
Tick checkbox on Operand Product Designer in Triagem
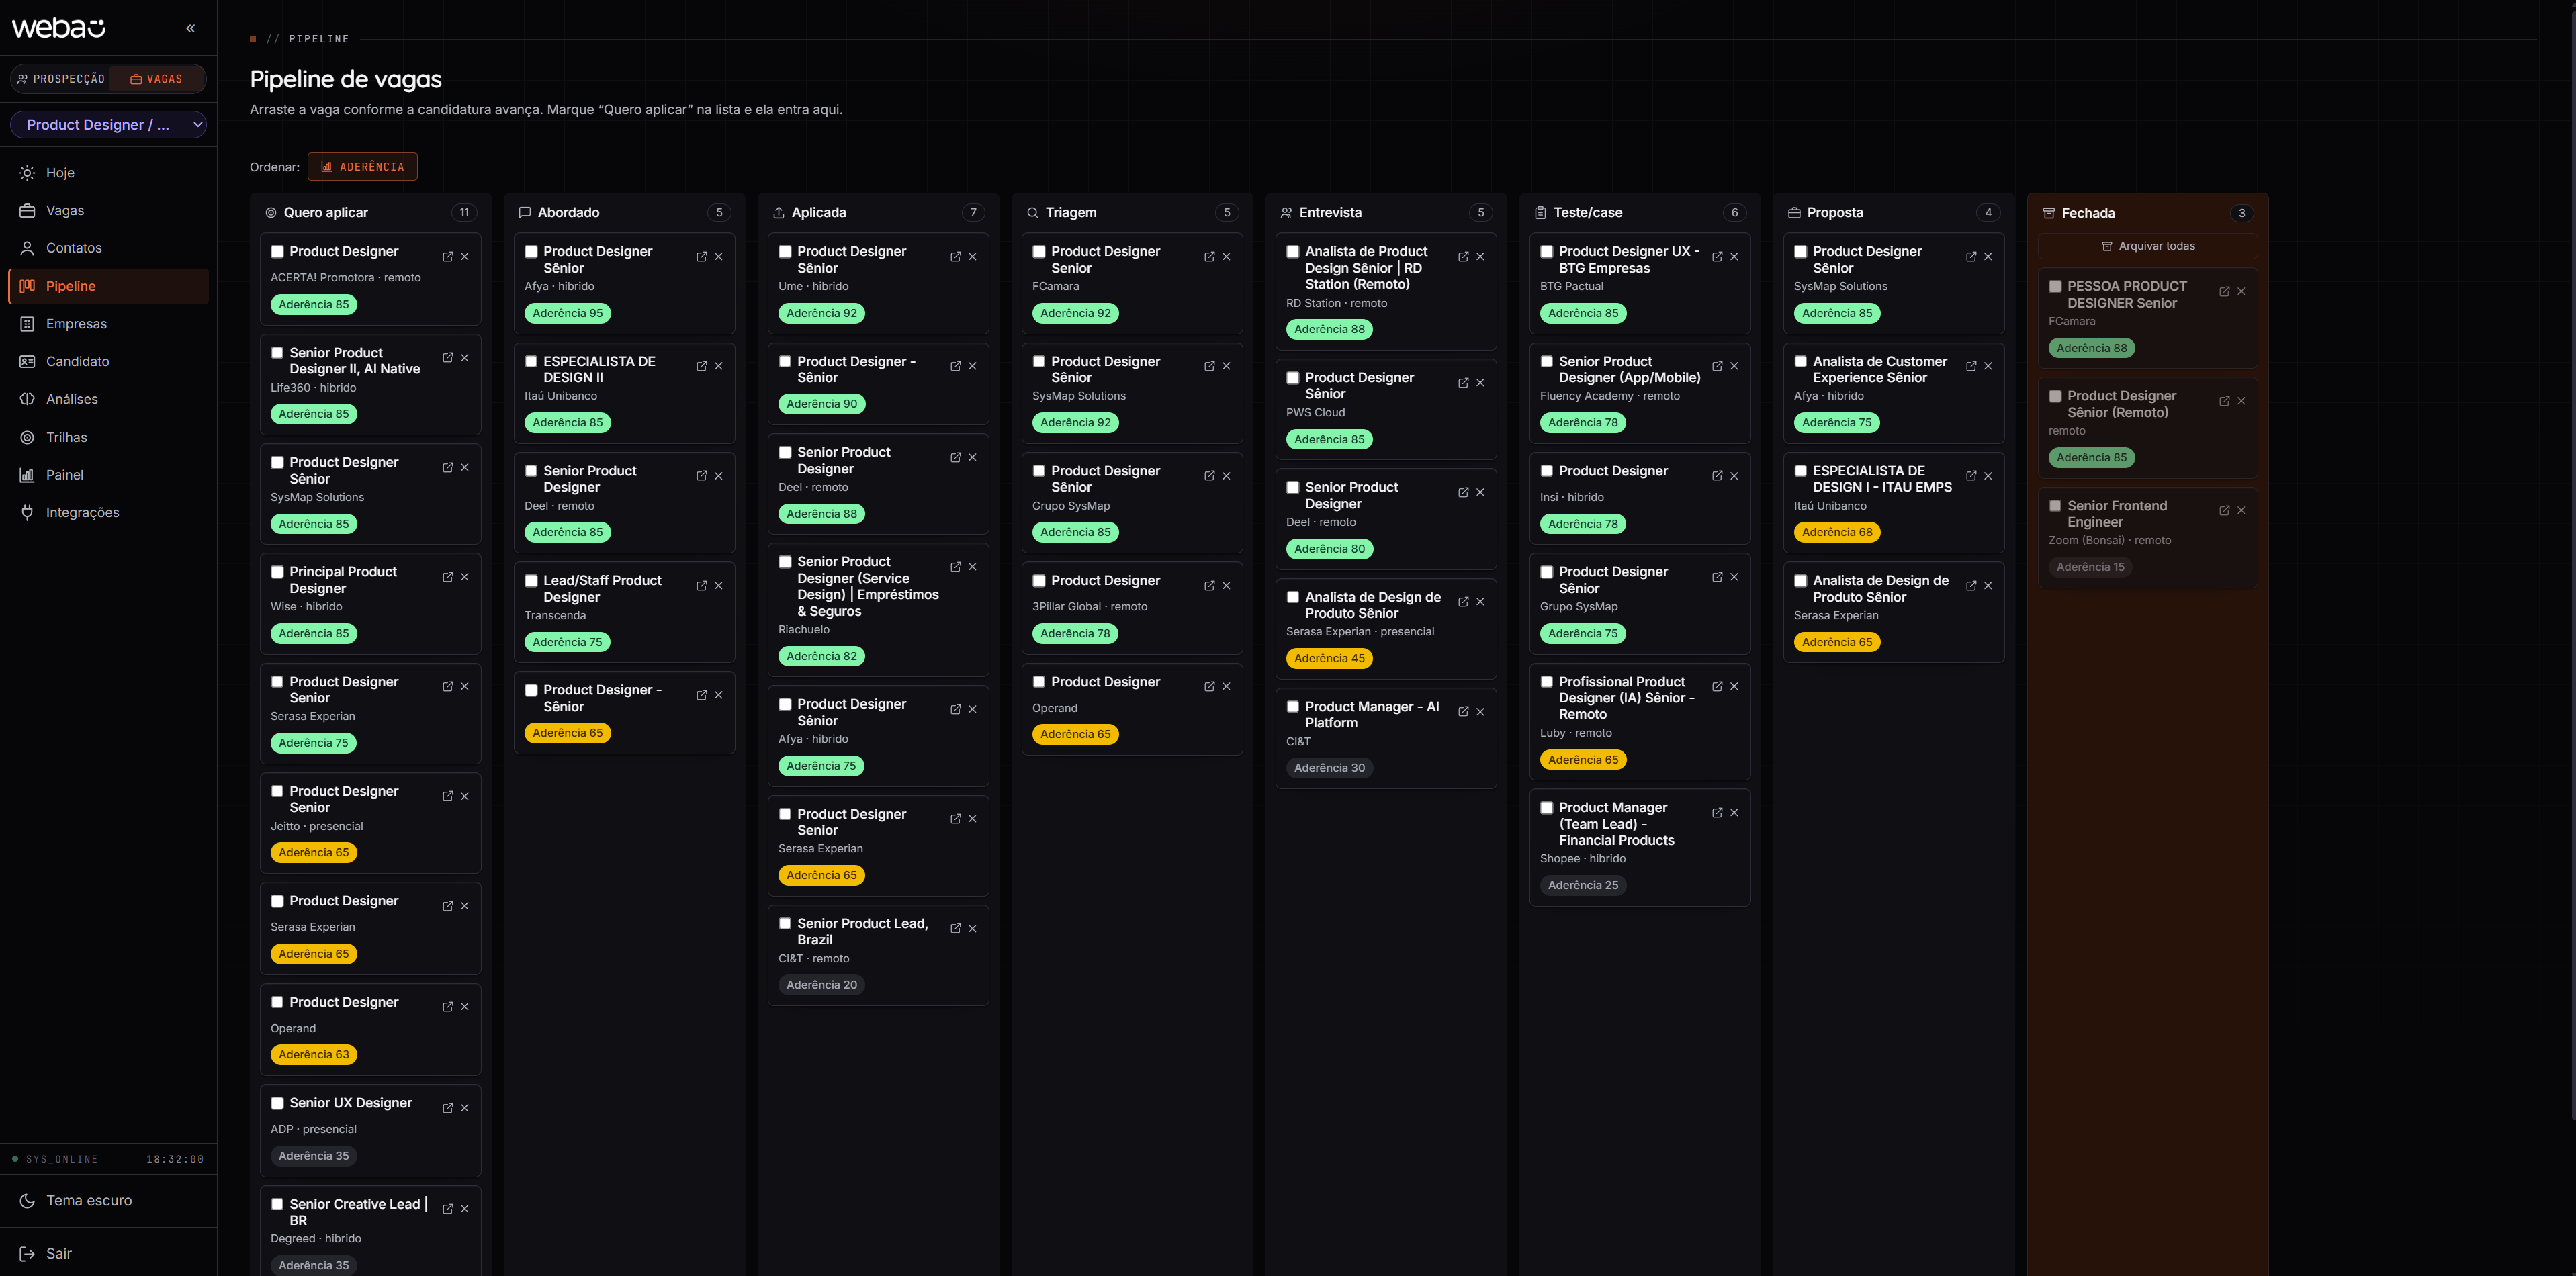tap(1039, 682)
